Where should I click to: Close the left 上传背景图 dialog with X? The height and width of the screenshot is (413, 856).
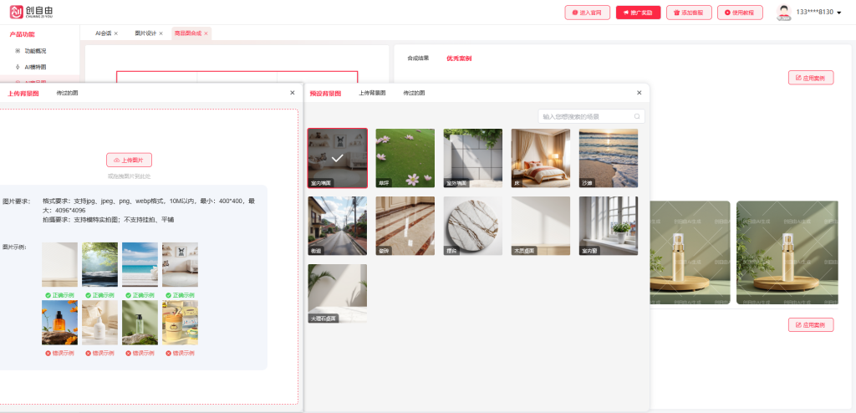(x=292, y=93)
